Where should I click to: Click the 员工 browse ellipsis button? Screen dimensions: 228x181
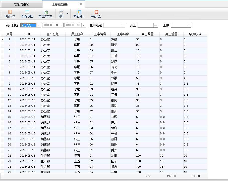156,25
